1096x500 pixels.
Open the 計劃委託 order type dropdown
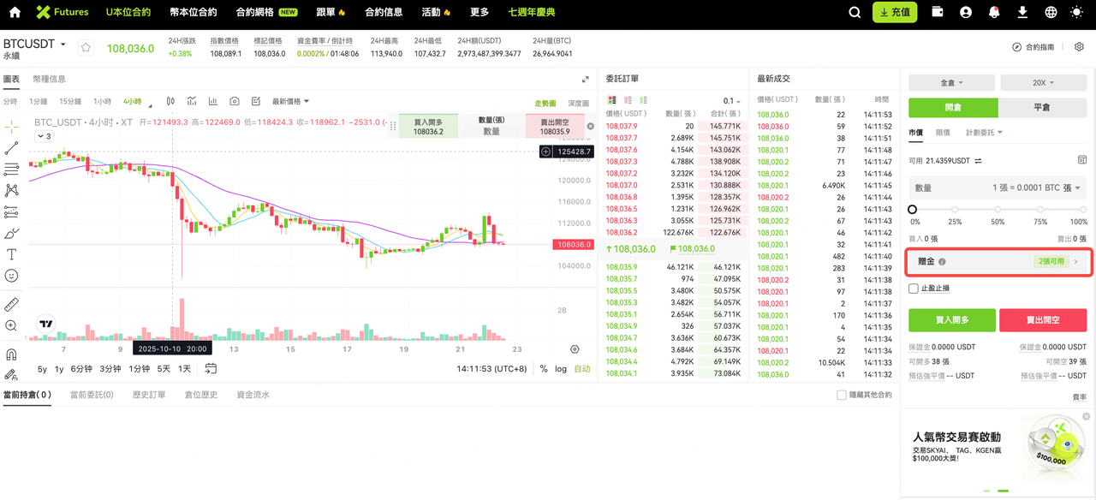click(984, 133)
